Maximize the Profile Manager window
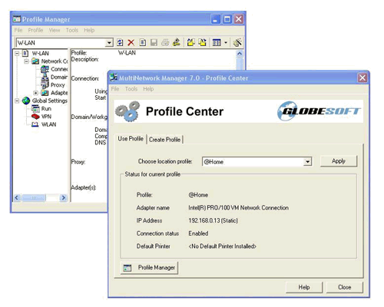Screen dimensions: 384x307 [x=227, y=19]
